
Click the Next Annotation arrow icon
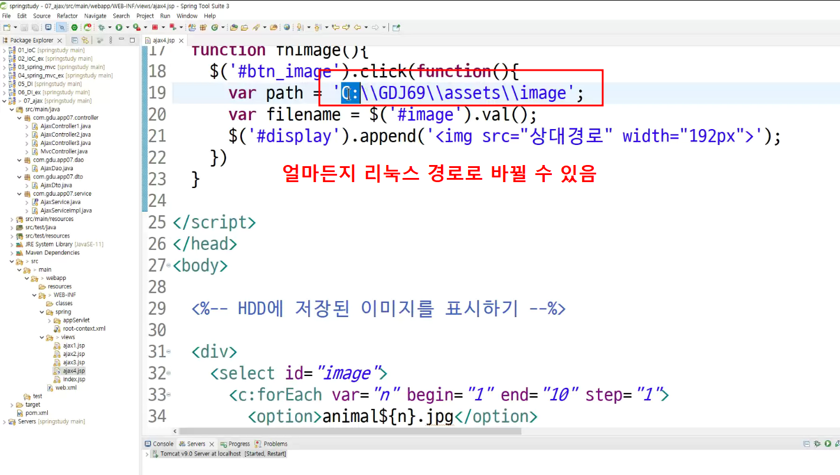tap(299, 27)
